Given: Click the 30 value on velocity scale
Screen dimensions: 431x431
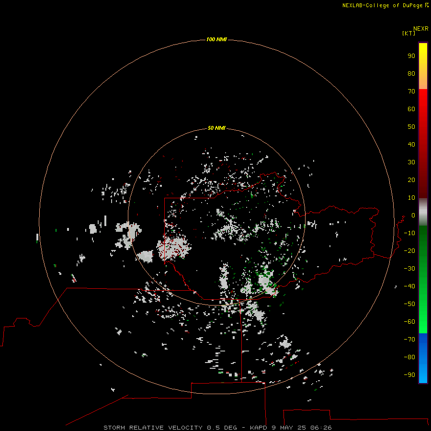Looking at the screenshot, I should (411, 162).
